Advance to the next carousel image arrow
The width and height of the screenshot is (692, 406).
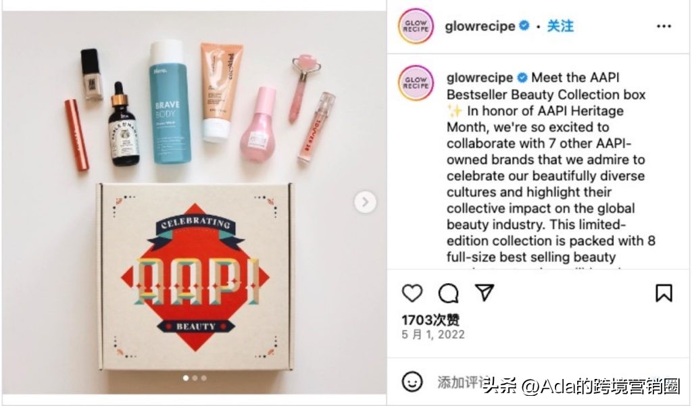coord(365,202)
